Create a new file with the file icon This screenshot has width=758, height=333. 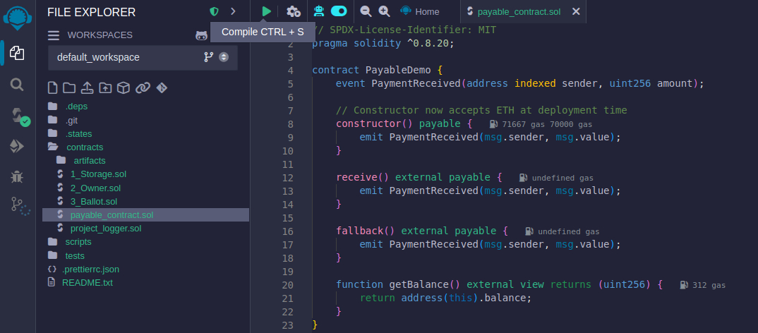click(x=52, y=88)
